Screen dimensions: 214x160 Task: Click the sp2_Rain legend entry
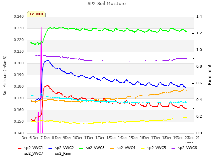pyautogui.click(x=60, y=154)
